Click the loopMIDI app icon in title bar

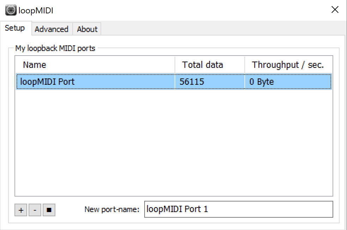11,10
